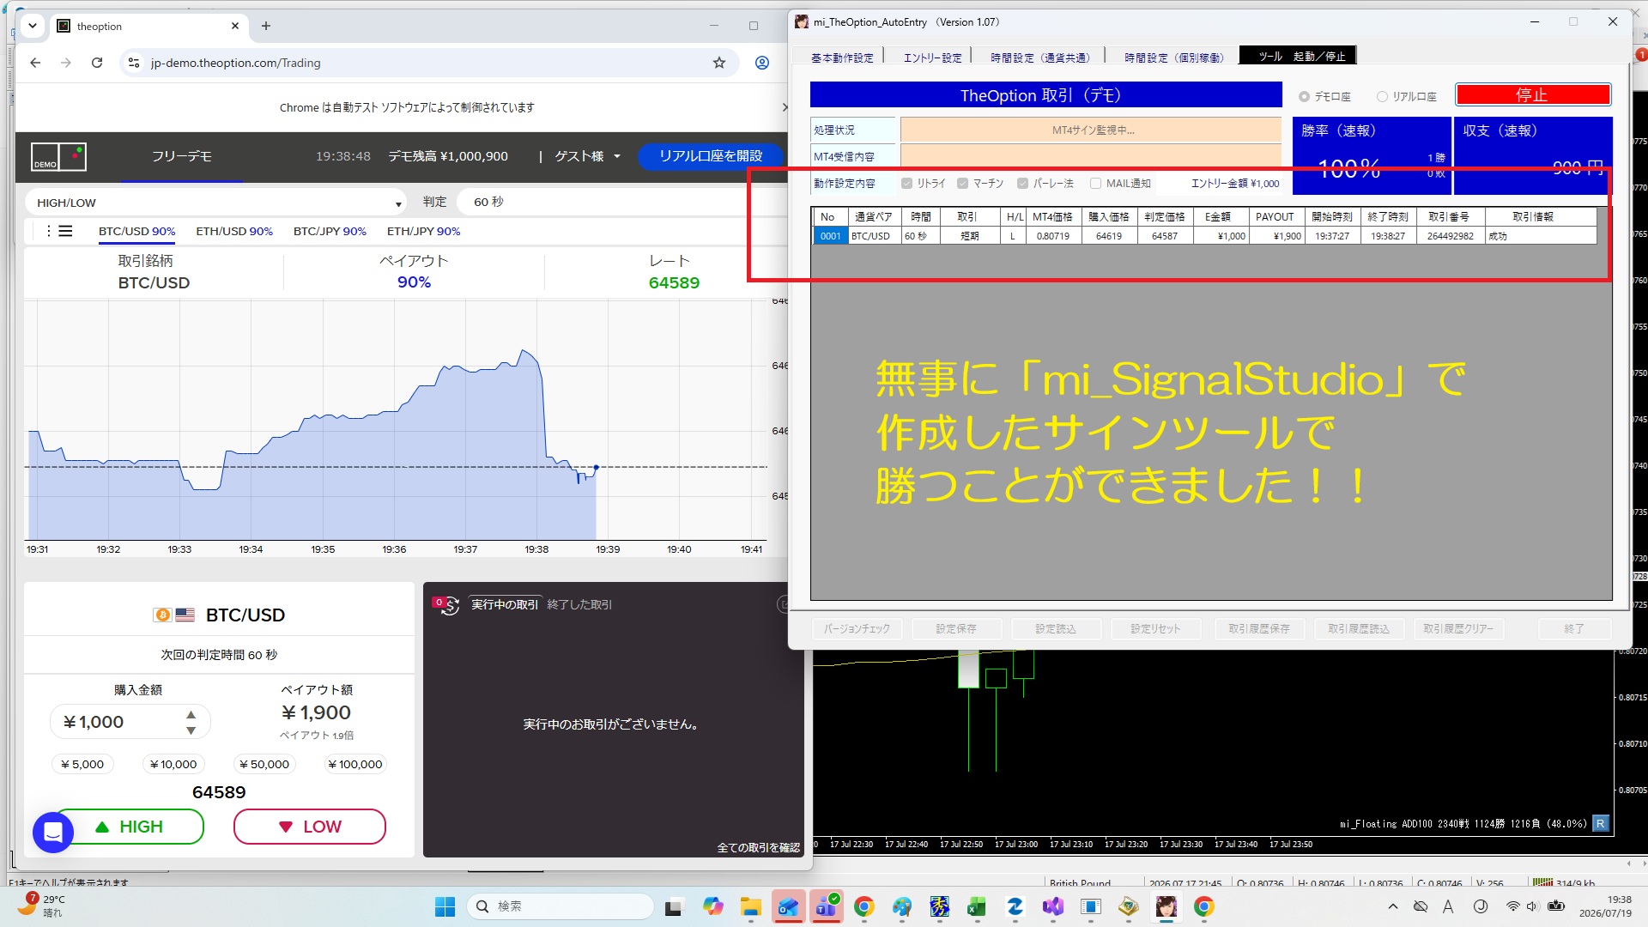This screenshot has height=927, width=1648.
Task: Close the Chrome automation notice bar
Action: 784,107
